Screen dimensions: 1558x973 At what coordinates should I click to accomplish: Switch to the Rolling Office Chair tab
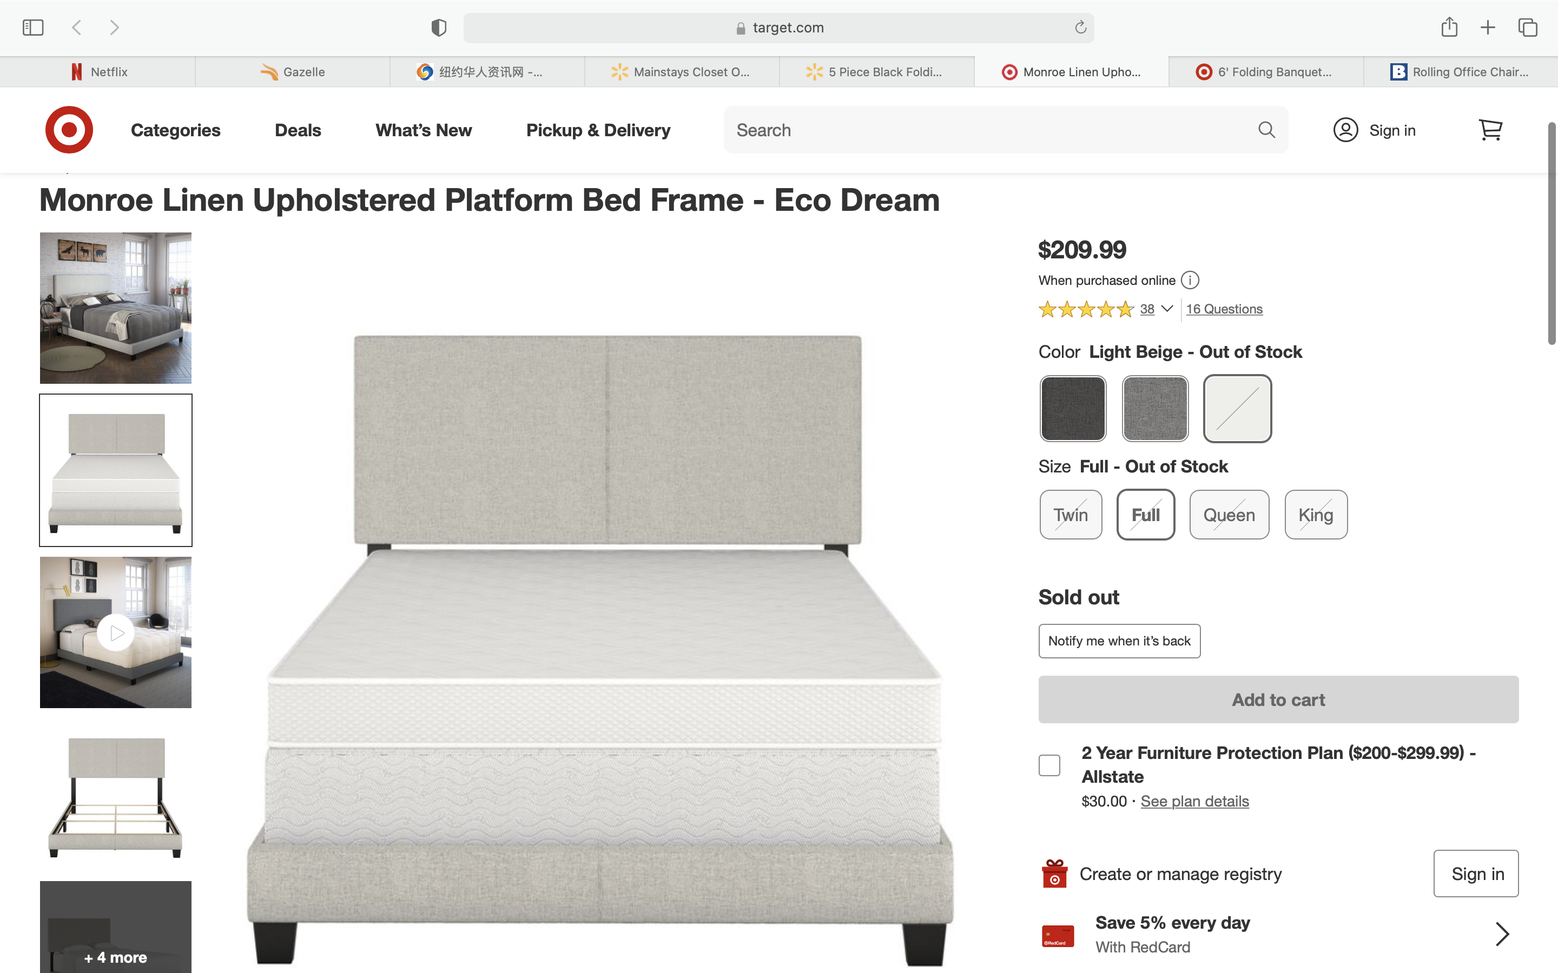coord(1460,72)
